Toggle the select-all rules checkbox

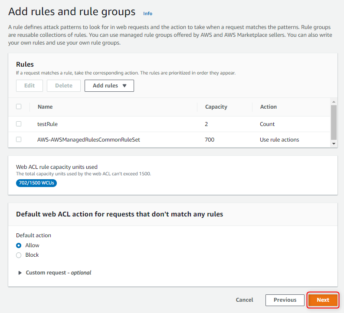tap(19, 106)
